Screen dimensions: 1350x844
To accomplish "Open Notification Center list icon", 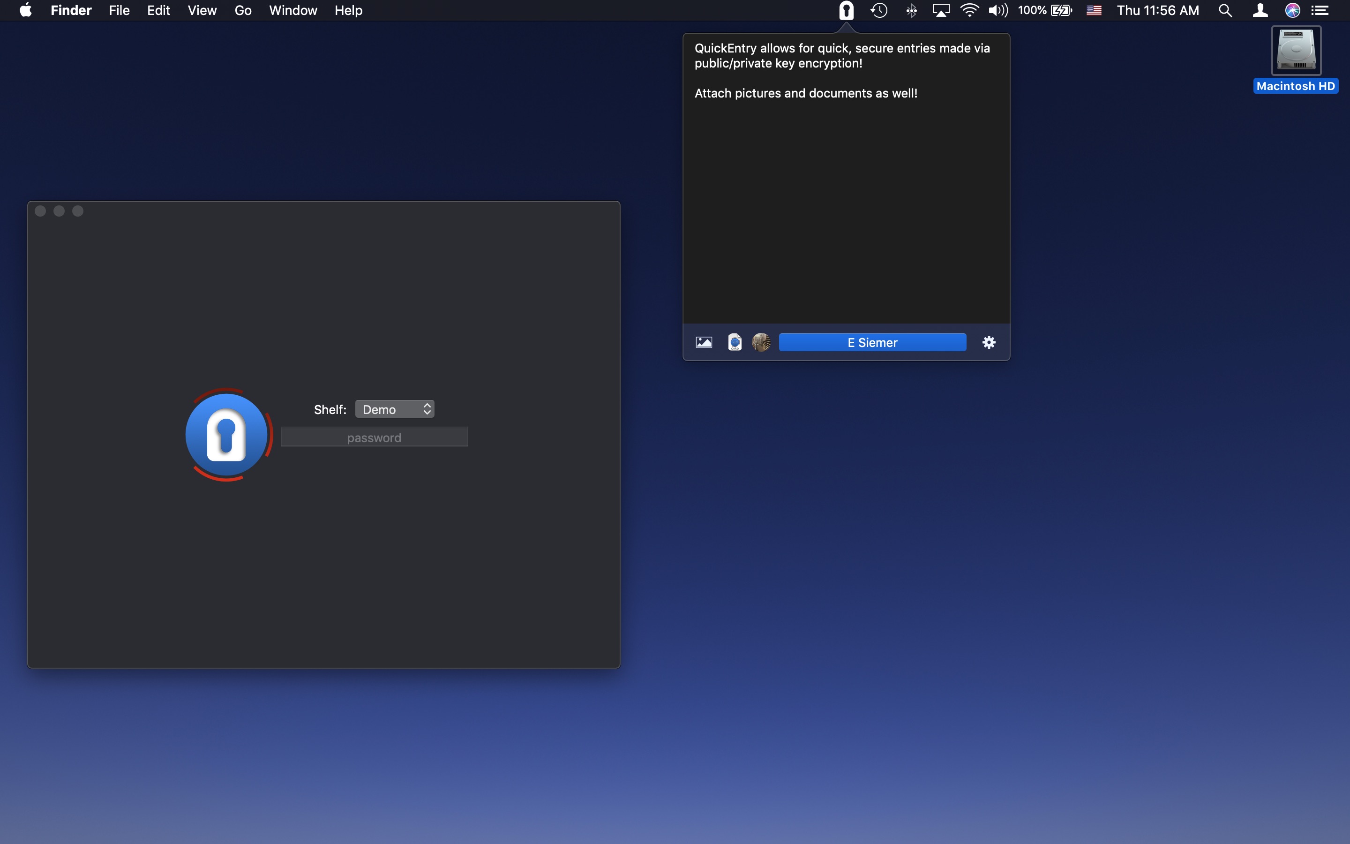I will click(1320, 11).
